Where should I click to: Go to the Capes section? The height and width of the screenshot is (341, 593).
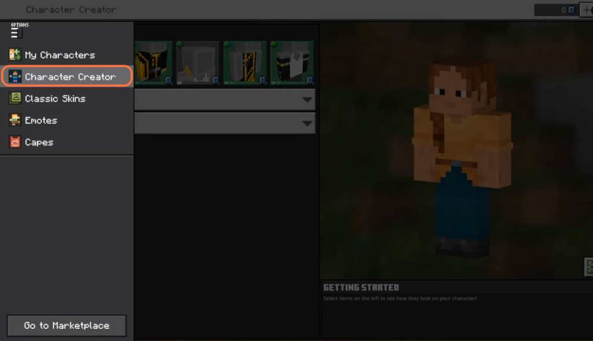pos(67,142)
